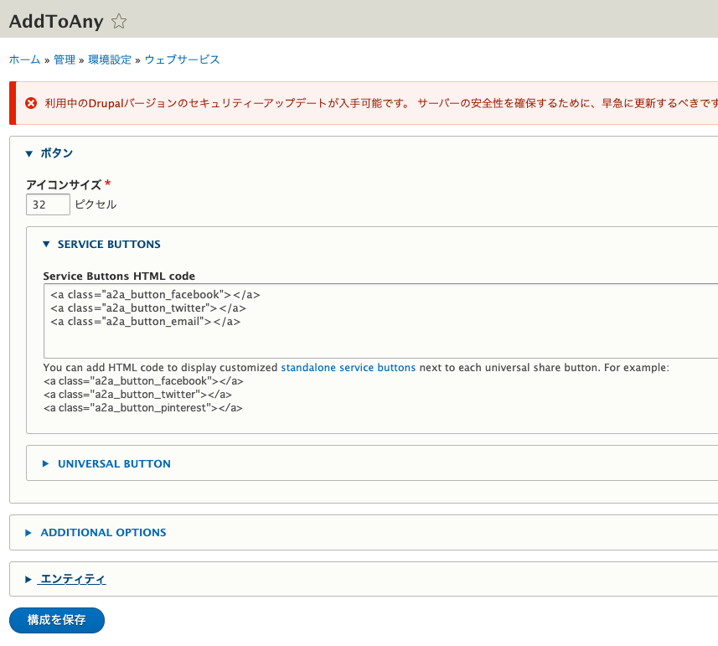718x646 pixels.
Task: Expand the エンティティ section
Action: point(73,579)
